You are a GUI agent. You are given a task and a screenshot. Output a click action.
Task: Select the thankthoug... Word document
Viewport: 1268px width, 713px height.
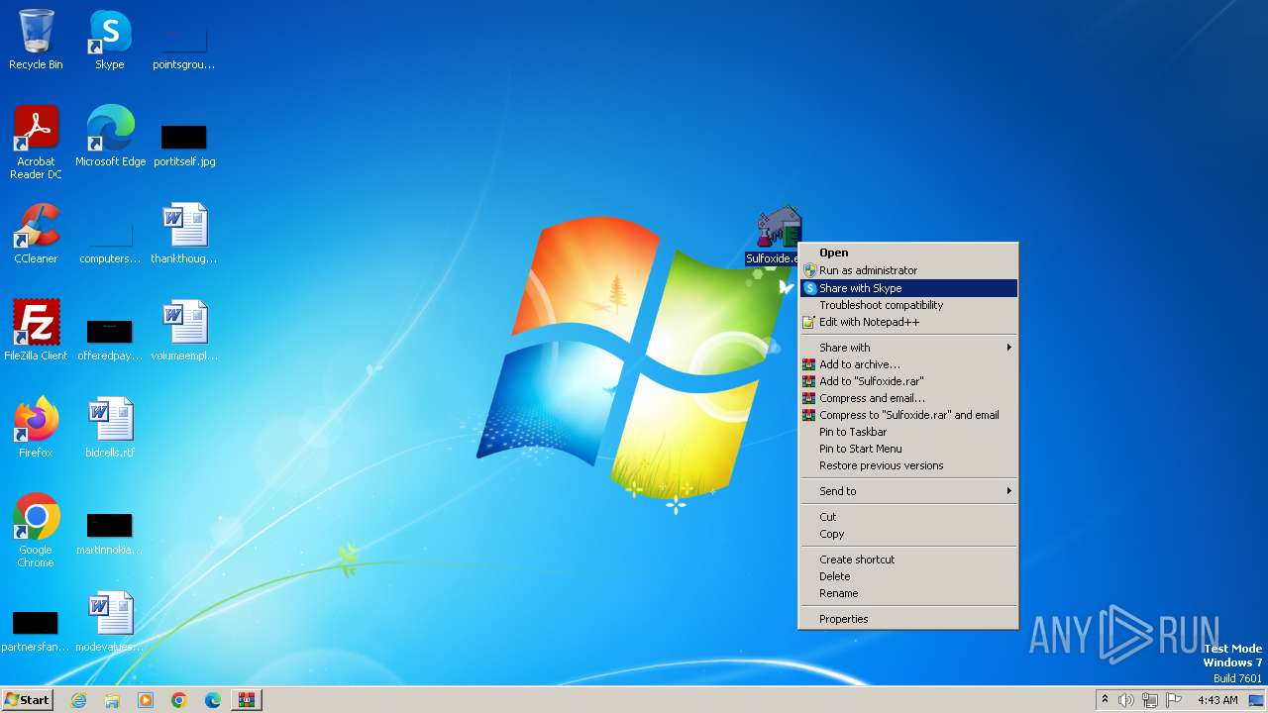184,234
